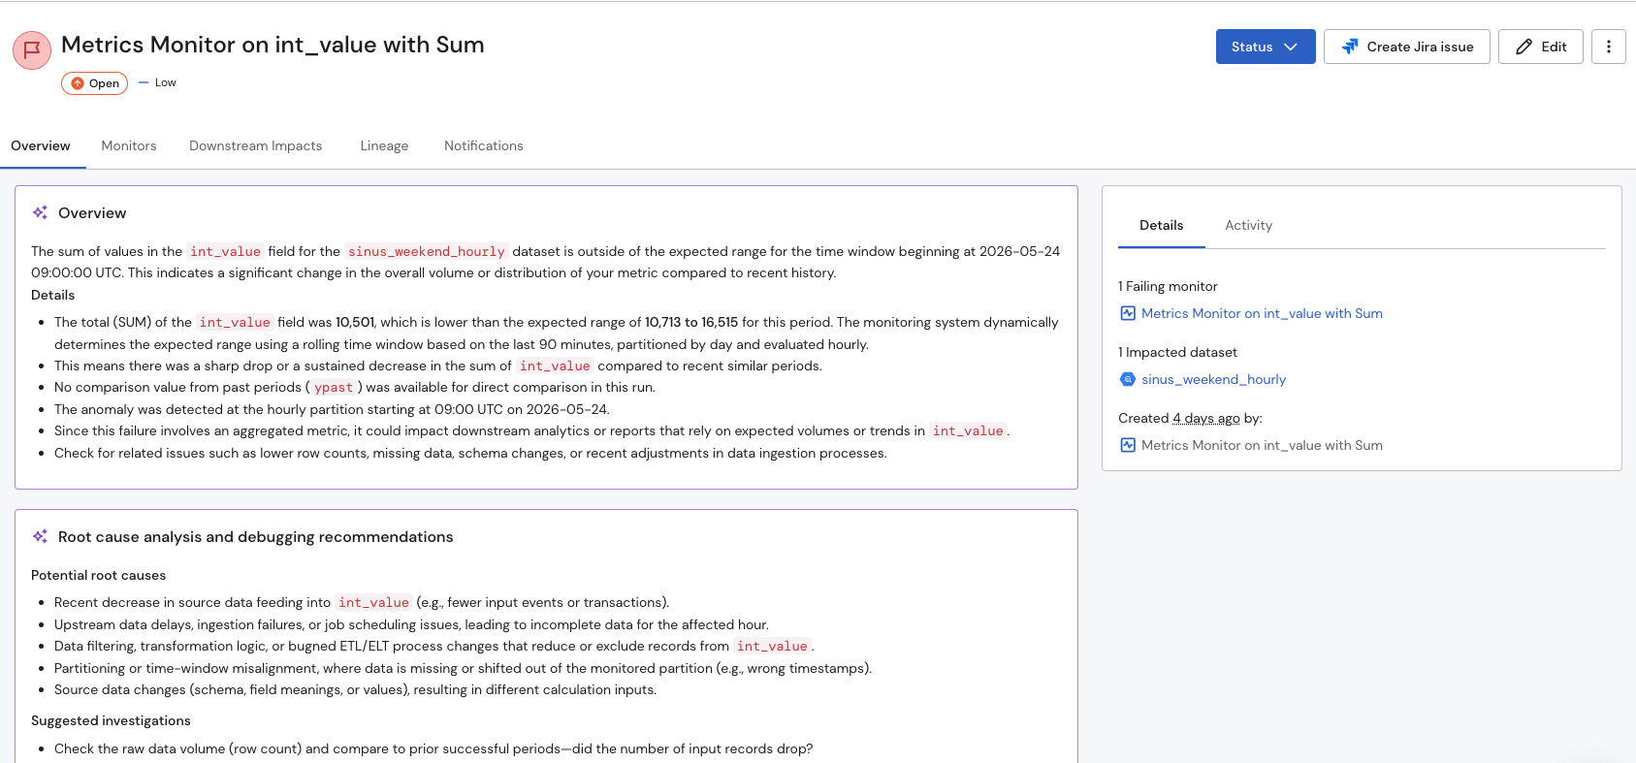The height and width of the screenshot is (763, 1636).
Task: Click the Open status badge
Action: click(94, 83)
